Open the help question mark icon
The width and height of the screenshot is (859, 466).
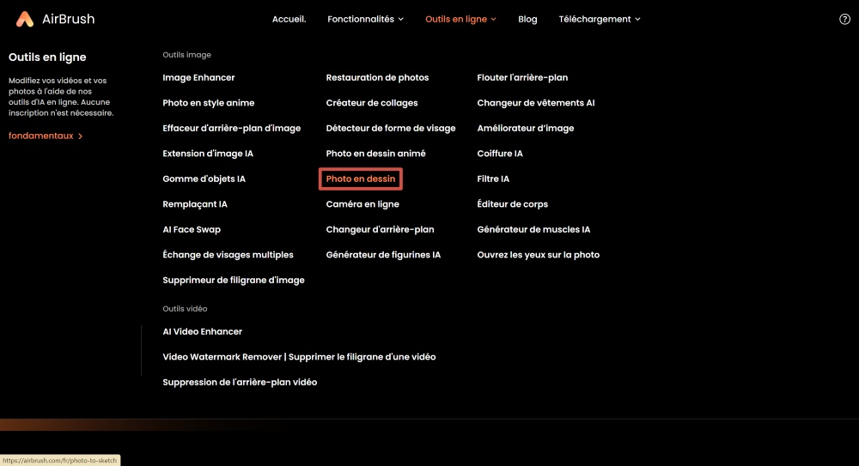[x=844, y=19]
